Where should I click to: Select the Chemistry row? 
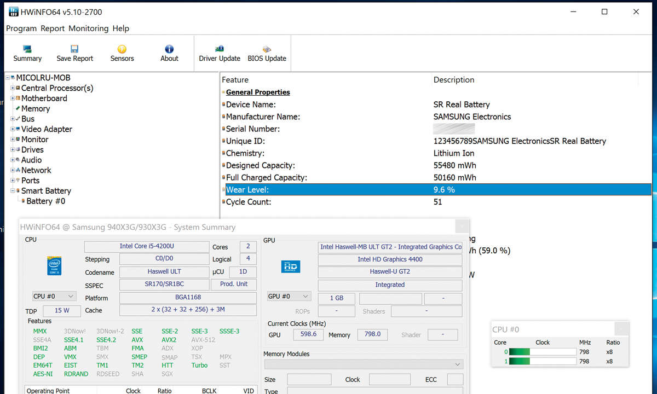pyautogui.click(x=436, y=153)
